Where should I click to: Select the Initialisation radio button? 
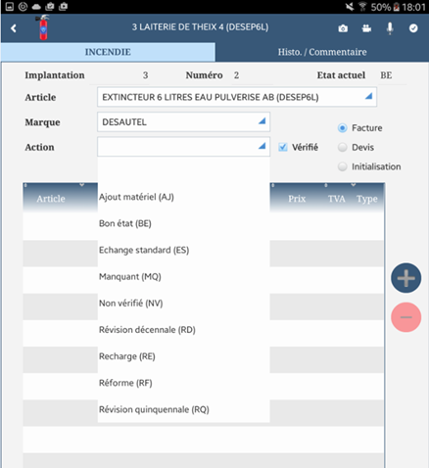(x=342, y=166)
